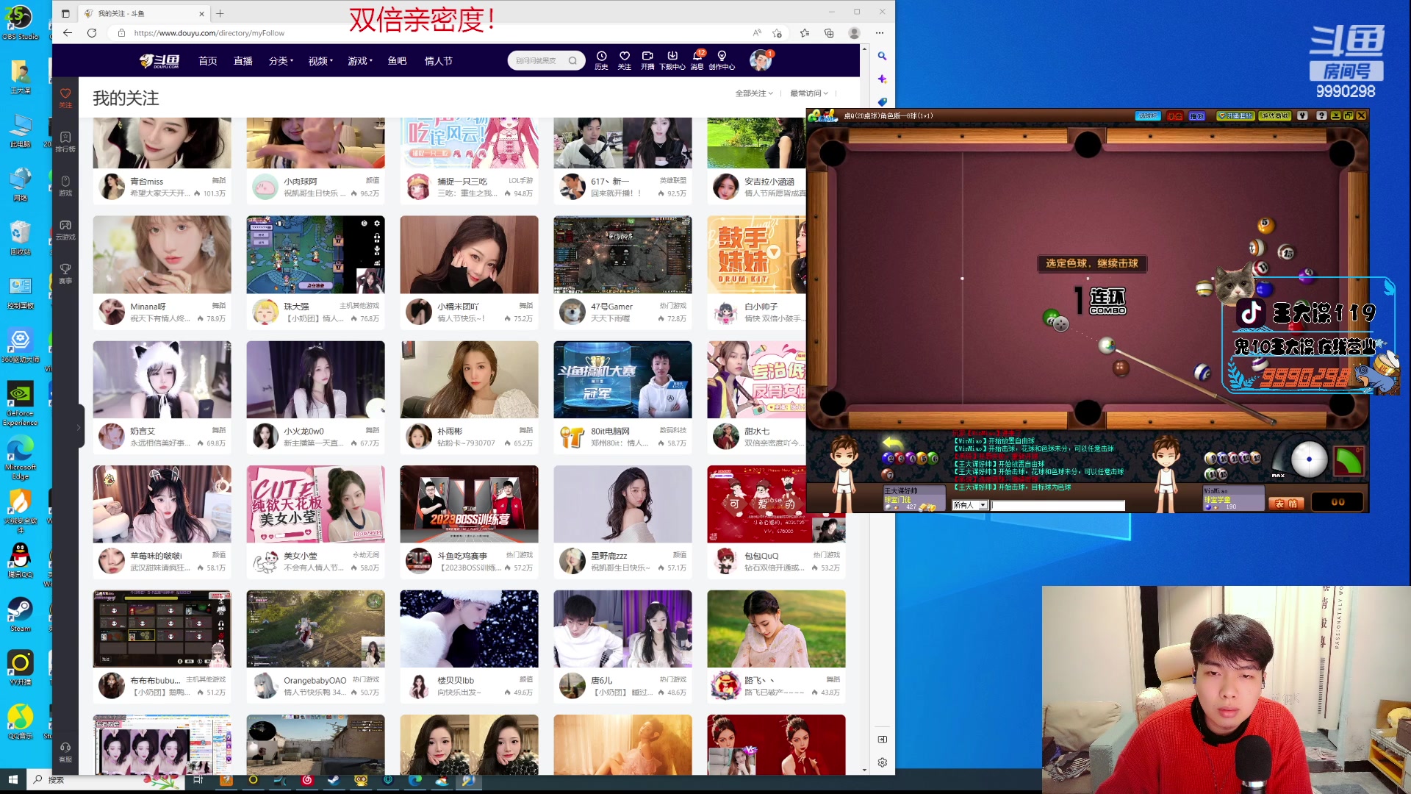This screenshot has height=794, width=1411.
Task: Click the Edge sidebar search icon
Action: (882, 56)
